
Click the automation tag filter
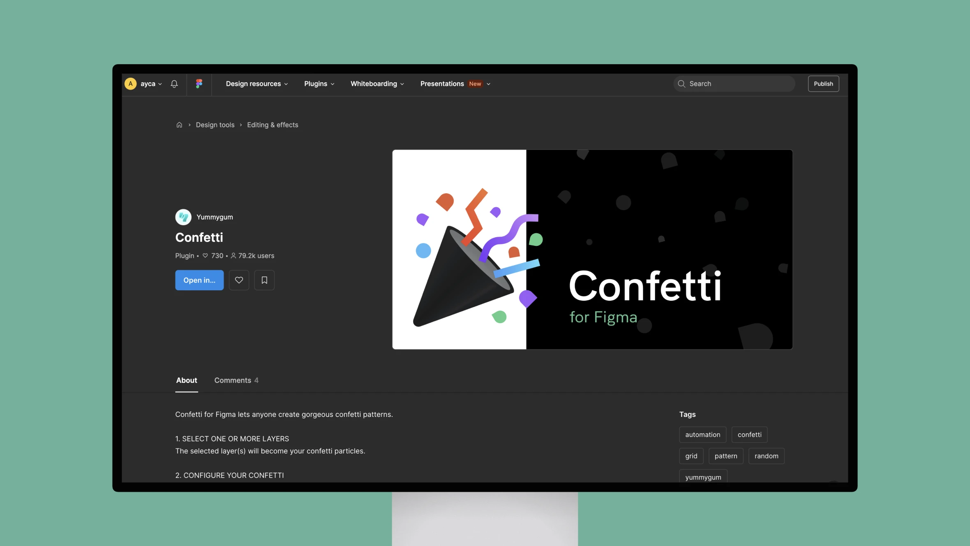tap(703, 435)
